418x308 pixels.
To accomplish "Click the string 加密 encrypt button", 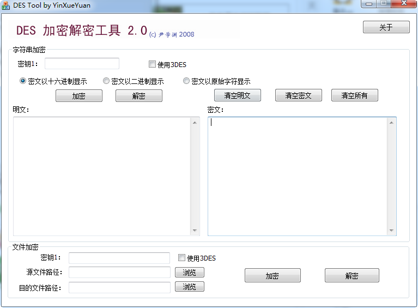I will pos(79,96).
